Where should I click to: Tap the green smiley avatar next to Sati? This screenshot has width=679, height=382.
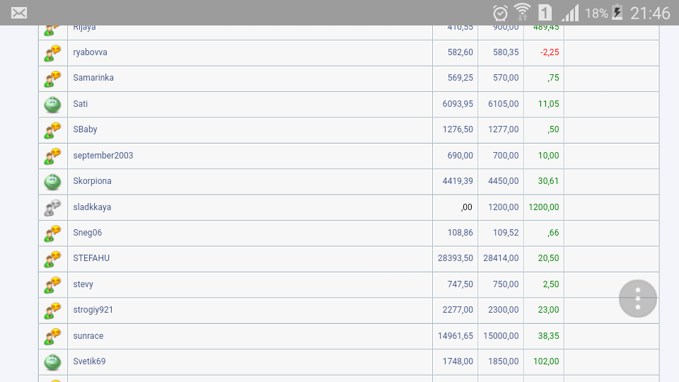53,105
